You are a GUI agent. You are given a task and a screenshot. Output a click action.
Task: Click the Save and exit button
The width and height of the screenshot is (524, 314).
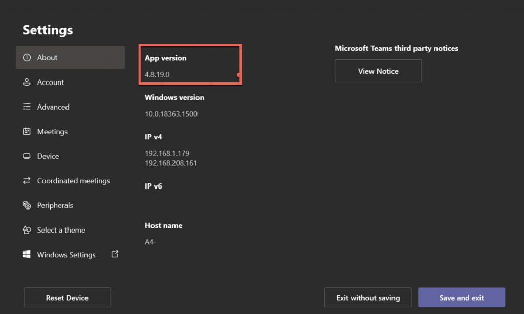tap(462, 298)
